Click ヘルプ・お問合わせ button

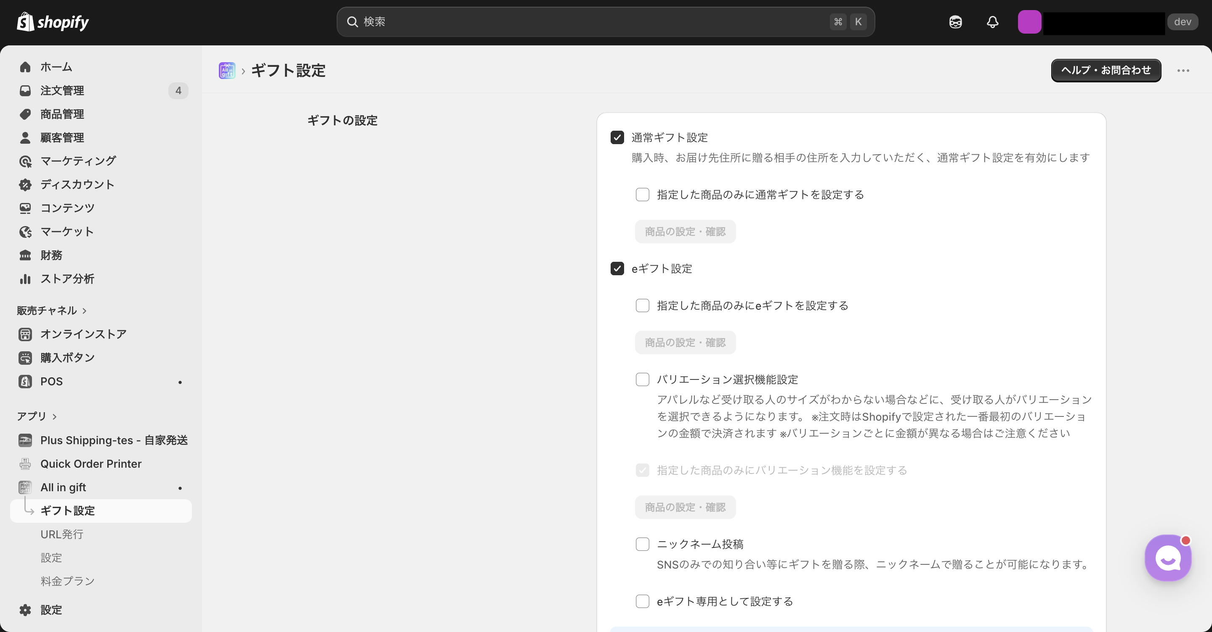click(1106, 70)
